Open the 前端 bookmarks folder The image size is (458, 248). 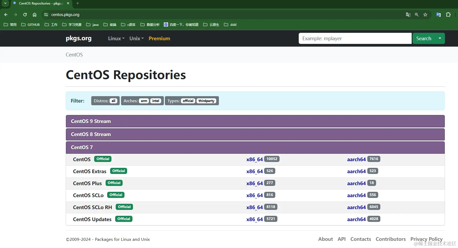(110, 25)
